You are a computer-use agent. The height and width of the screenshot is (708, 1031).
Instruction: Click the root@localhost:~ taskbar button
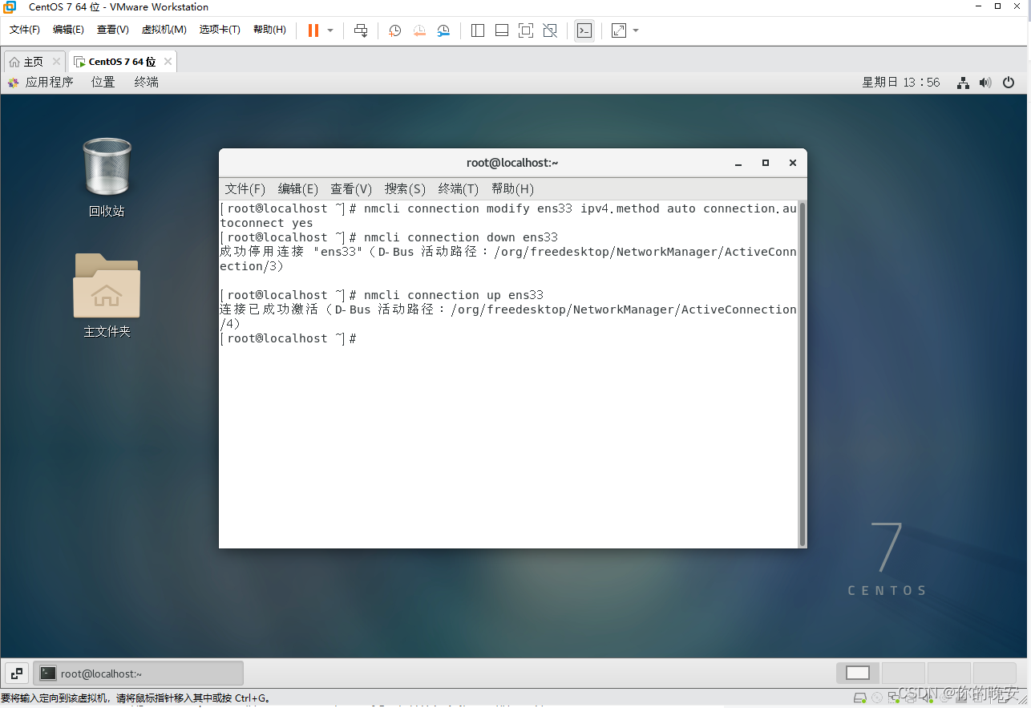(x=138, y=674)
